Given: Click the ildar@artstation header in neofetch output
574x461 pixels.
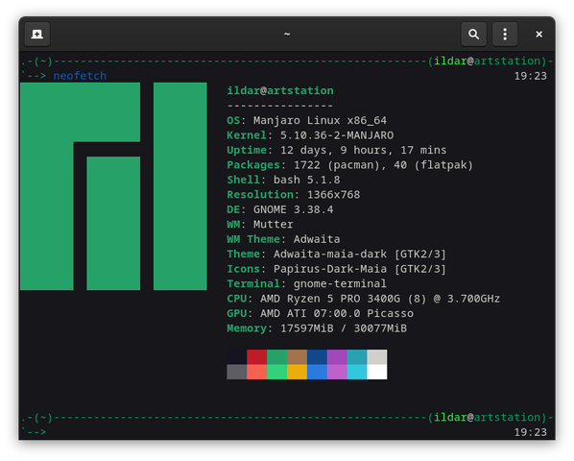Looking at the screenshot, I should click(x=280, y=90).
